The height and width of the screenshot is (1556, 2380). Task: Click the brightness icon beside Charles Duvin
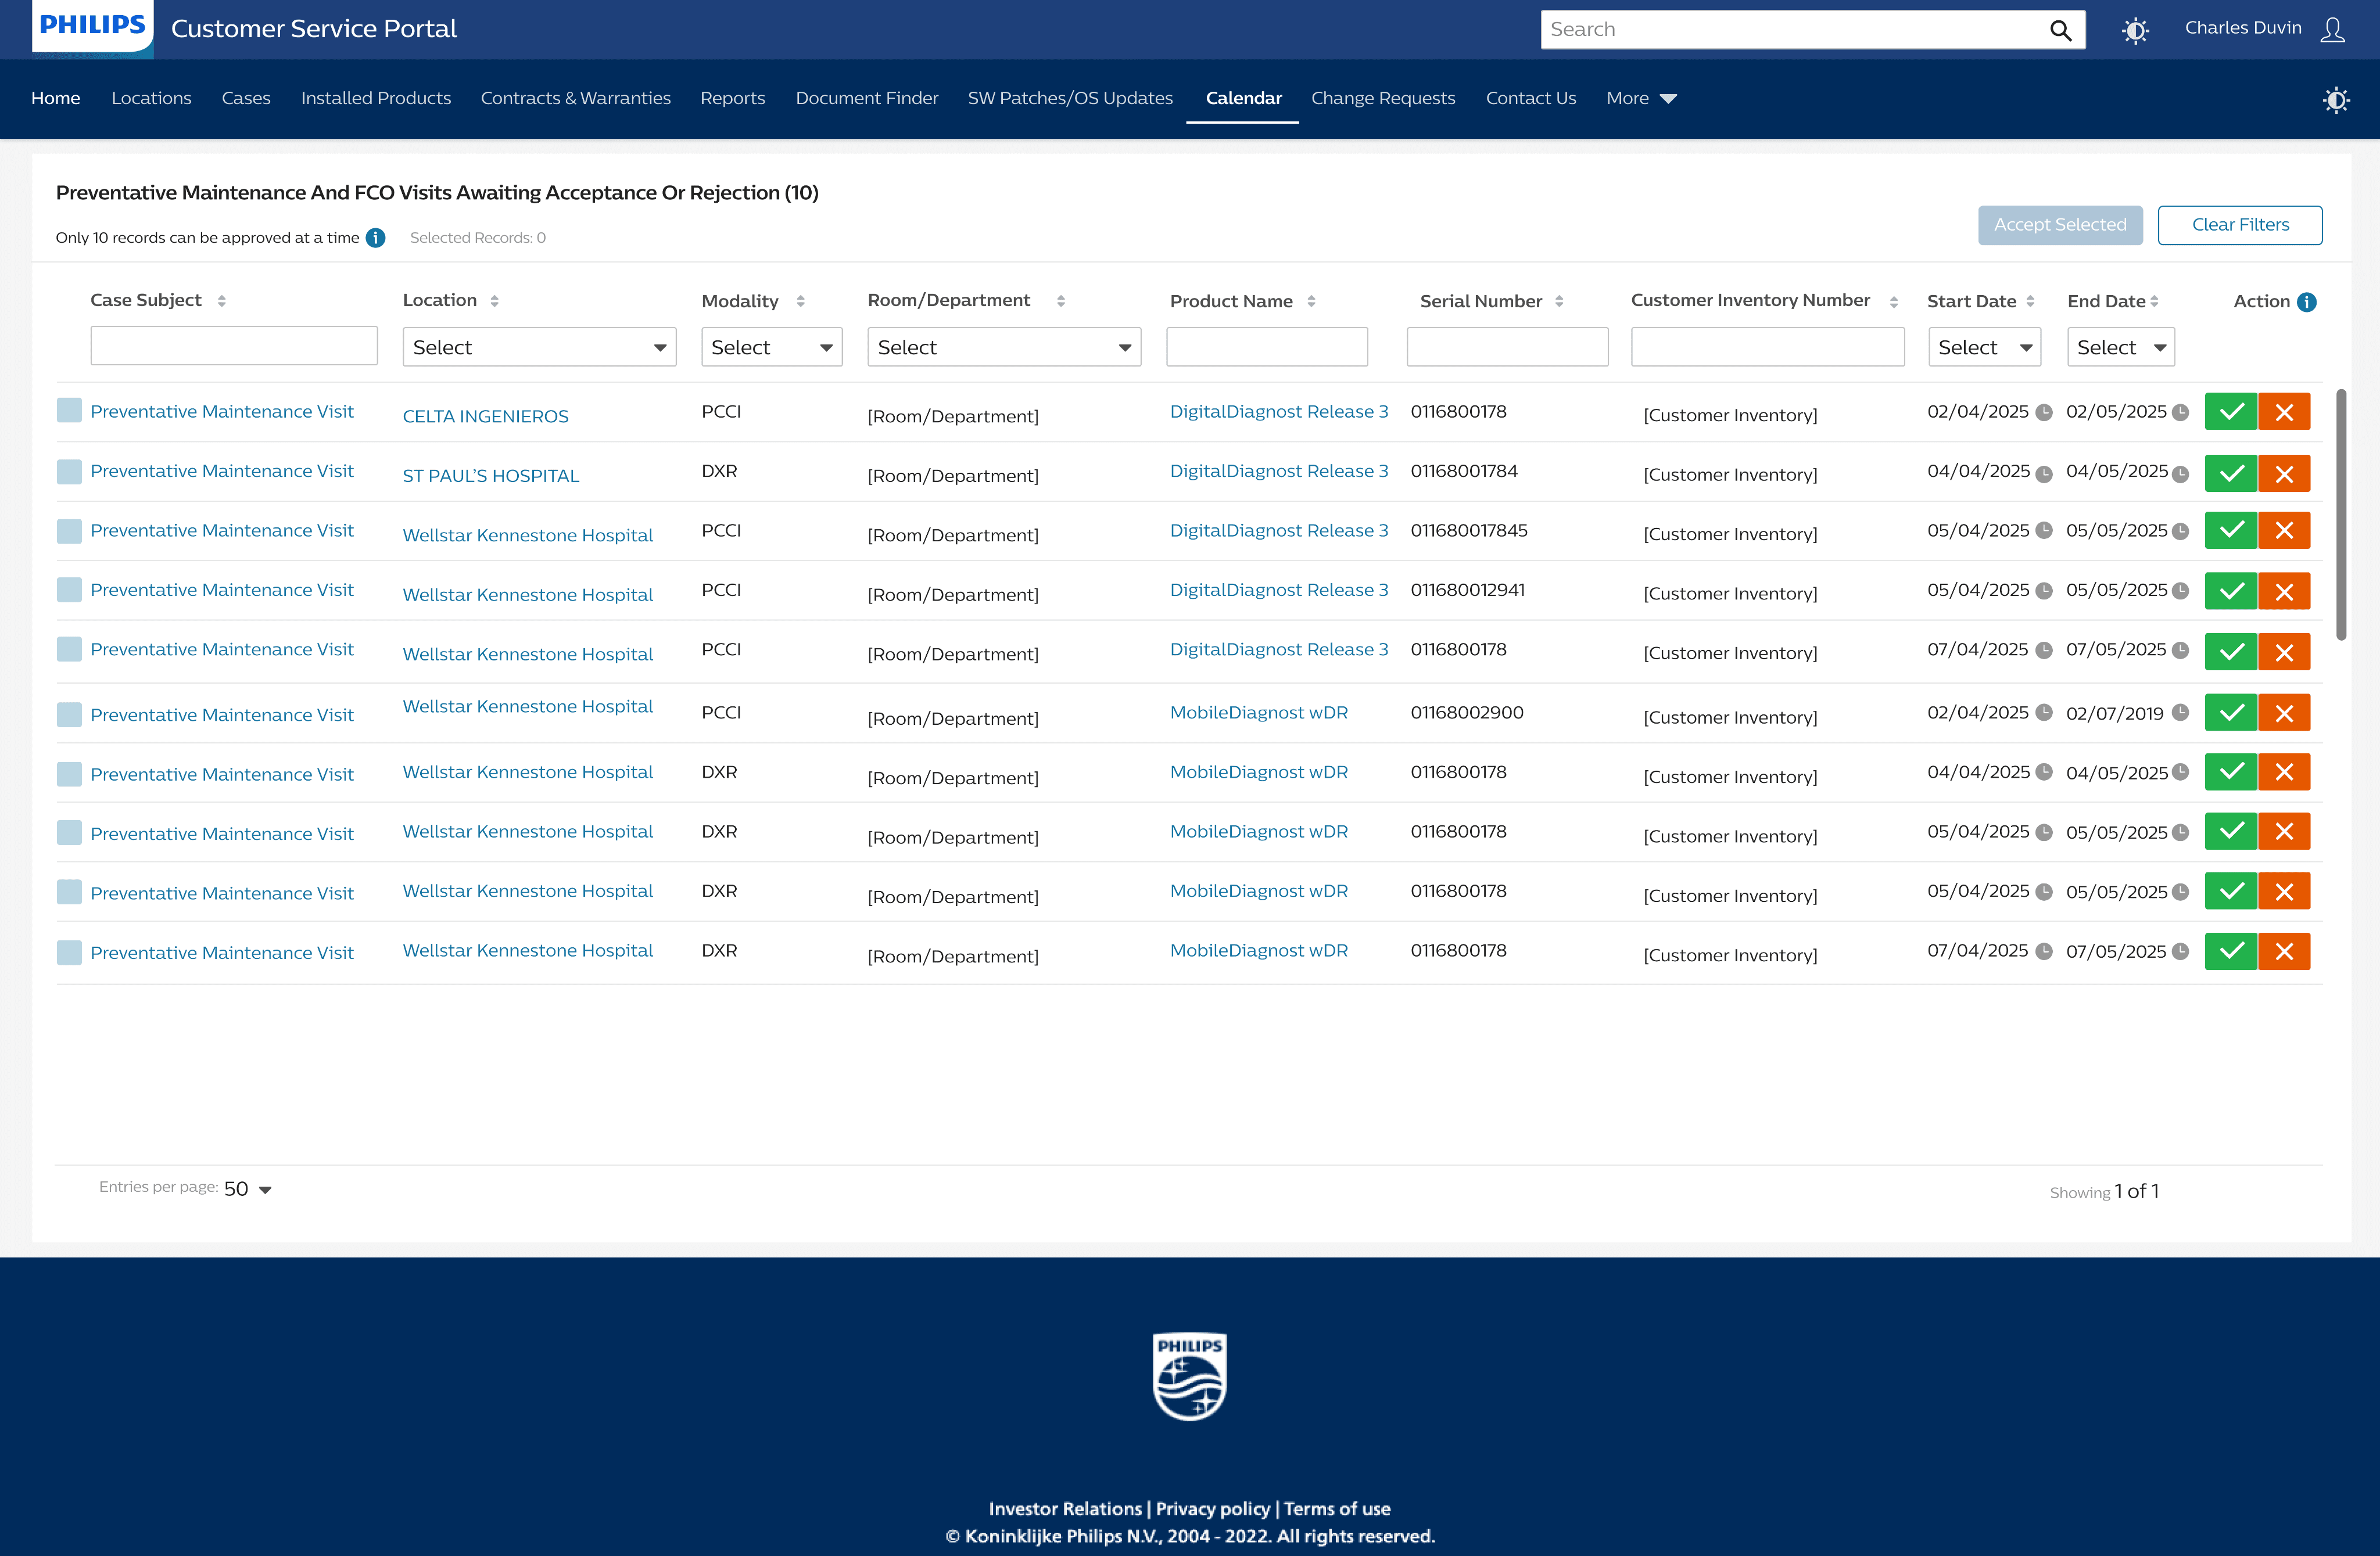(2135, 30)
